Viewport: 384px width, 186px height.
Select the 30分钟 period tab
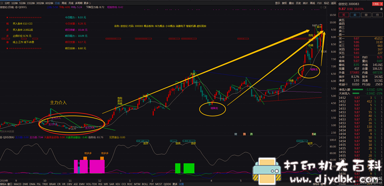[40, 3]
